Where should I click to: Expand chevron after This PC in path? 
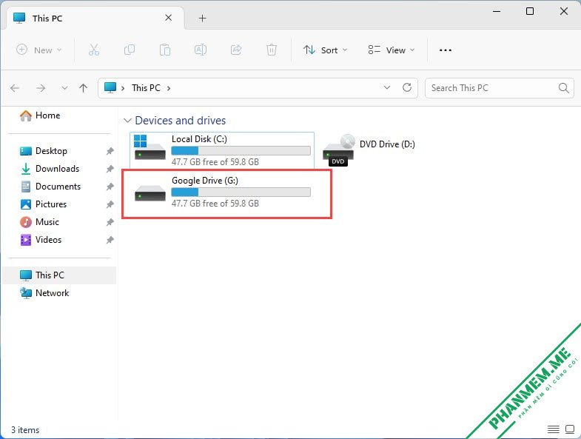[x=169, y=88]
